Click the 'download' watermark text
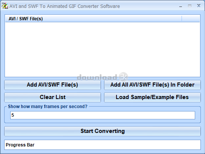The image size is (205, 154). click(97, 77)
